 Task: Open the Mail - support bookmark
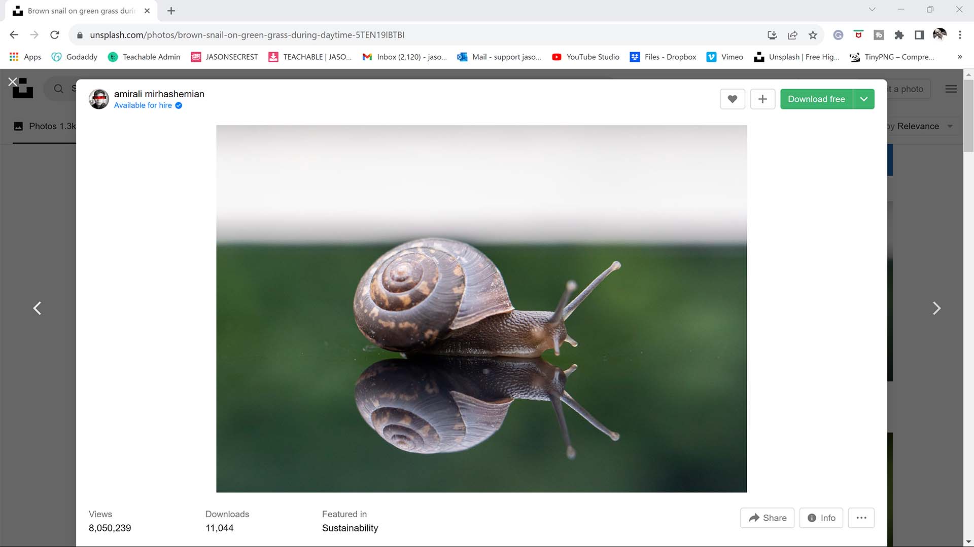click(499, 57)
